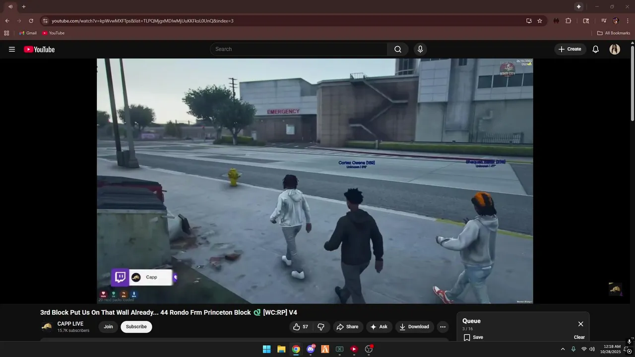Open the waveform extension icon

pyautogui.click(x=556, y=21)
